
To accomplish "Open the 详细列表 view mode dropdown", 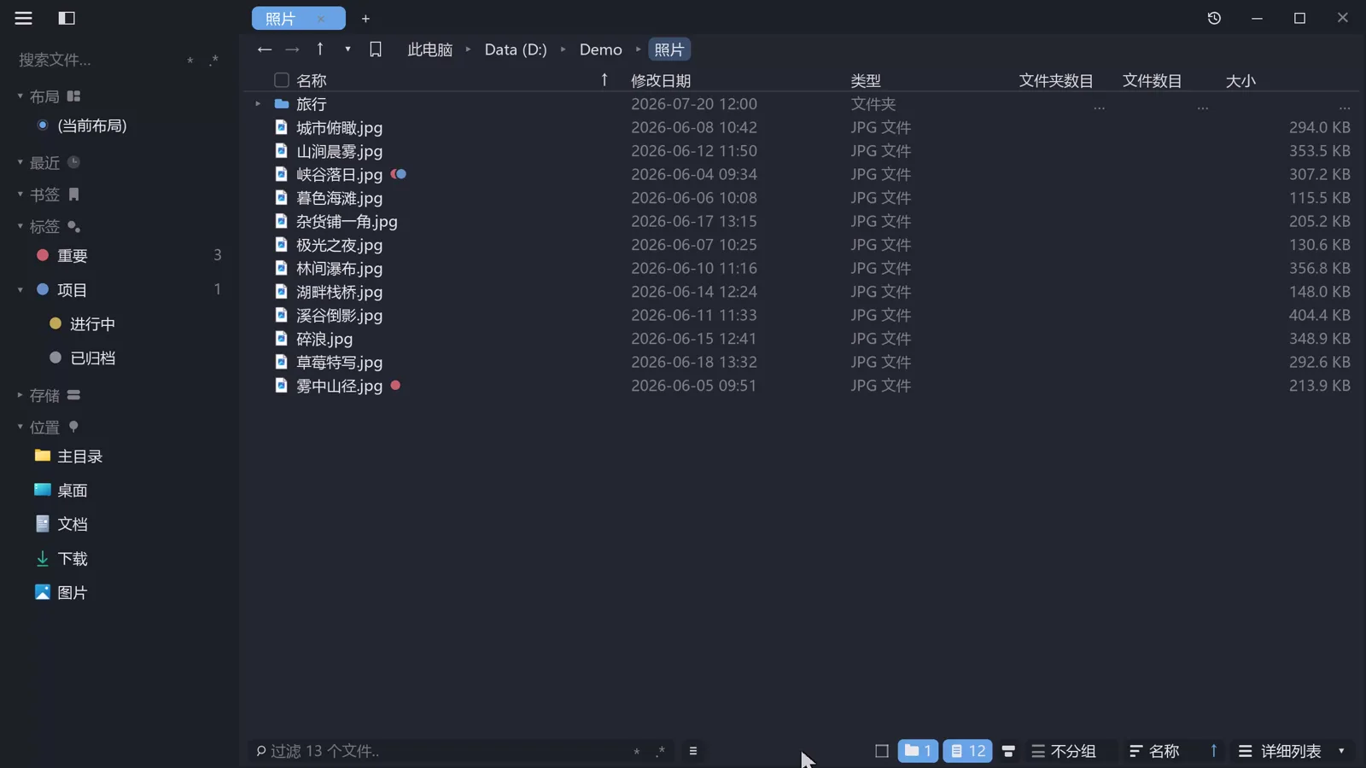I will 1293,751.
